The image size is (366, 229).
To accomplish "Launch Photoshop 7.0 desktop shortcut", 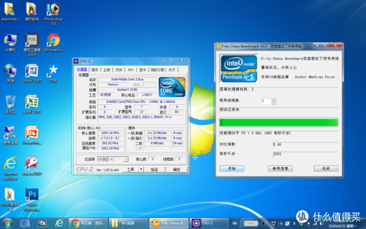I will pos(53,13).
